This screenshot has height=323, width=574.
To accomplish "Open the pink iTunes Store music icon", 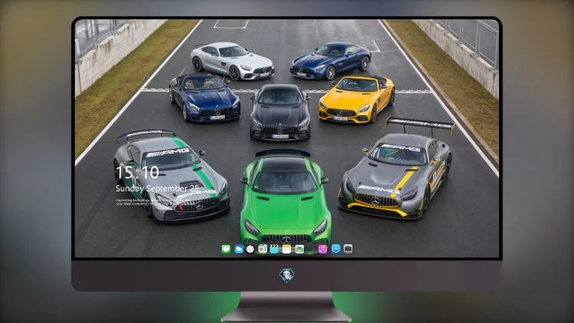I will pyautogui.click(x=322, y=249).
